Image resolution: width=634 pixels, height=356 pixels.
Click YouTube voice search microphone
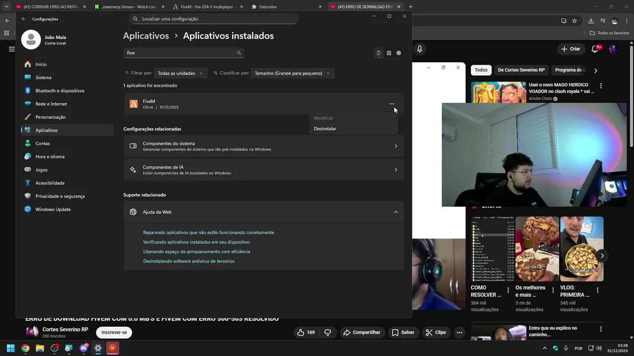pos(420,49)
